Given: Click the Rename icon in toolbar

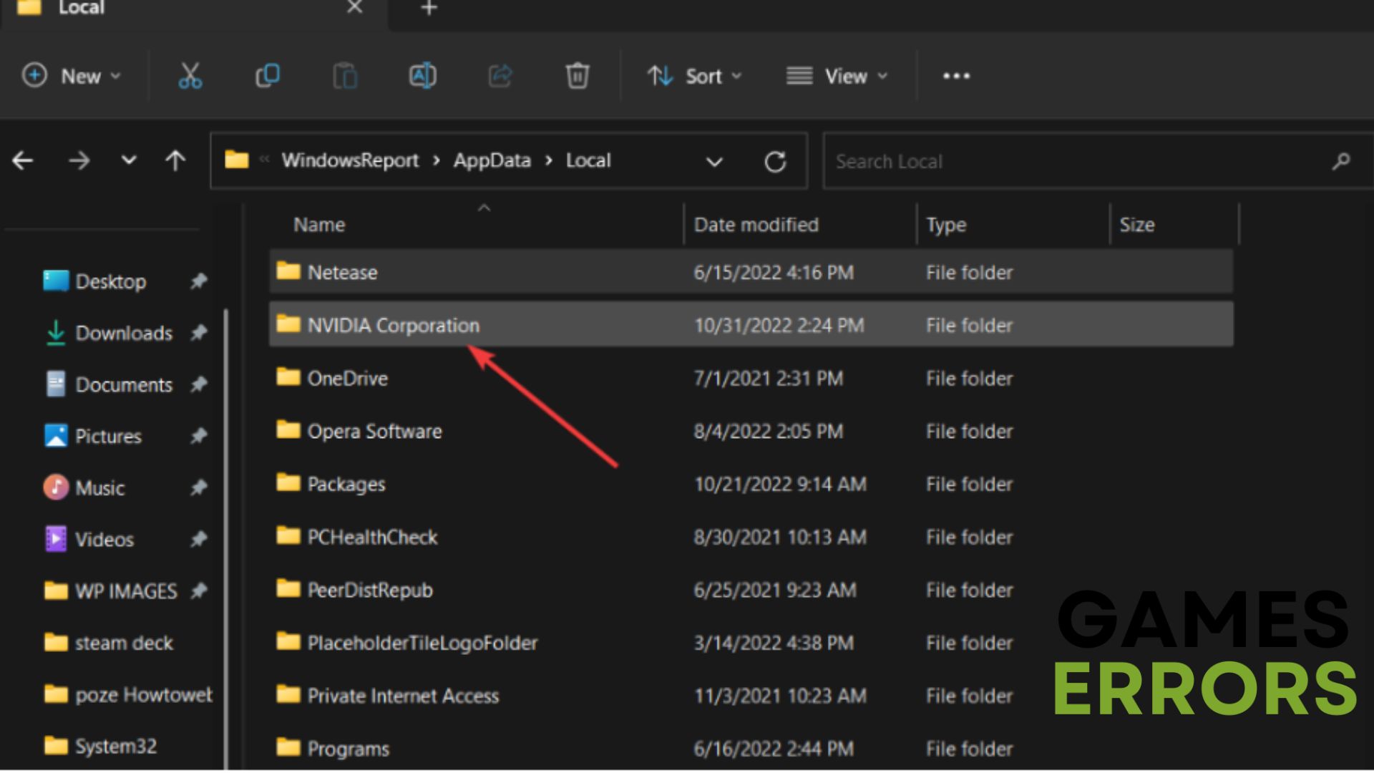Looking at the screenshot, I should pyautogui.click(x=422, y=76).
